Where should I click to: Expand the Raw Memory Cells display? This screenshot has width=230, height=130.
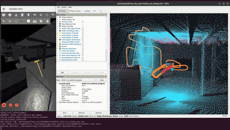tap(57, 60)
